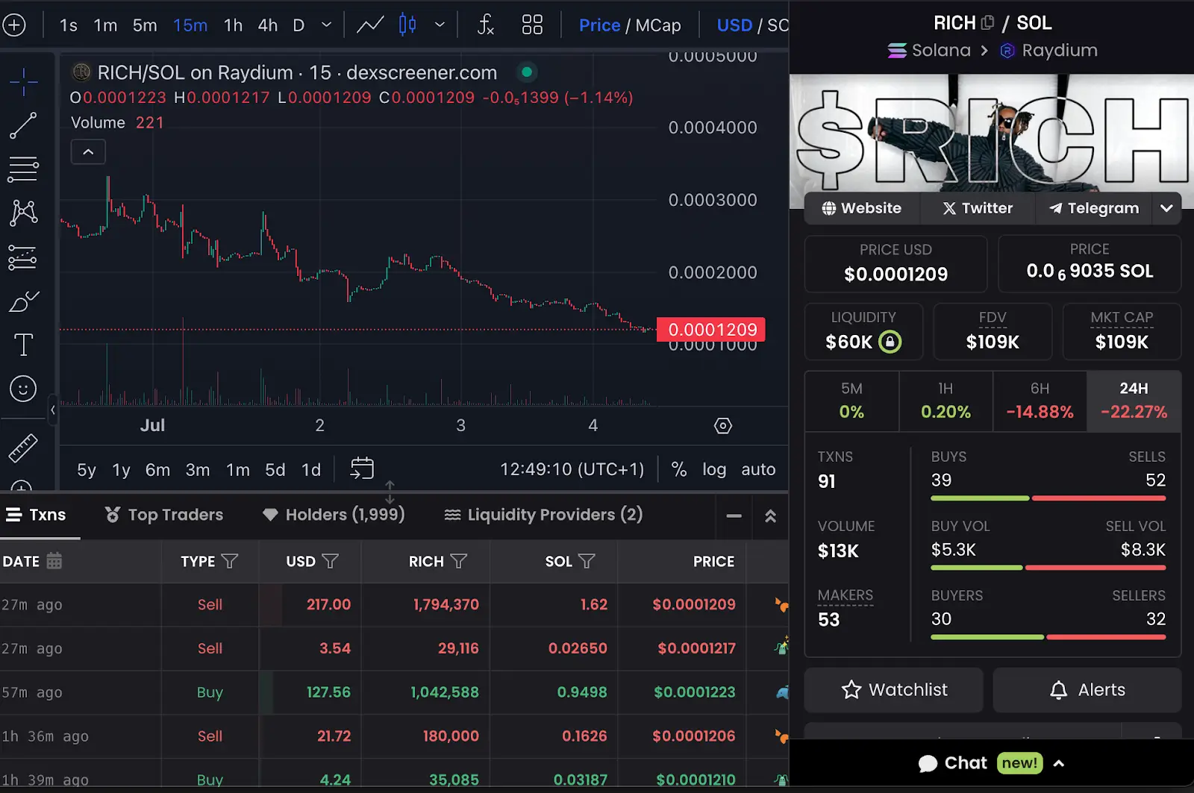Screen dimensions: 1194x793
Task: Toggle auto scale on chart
Action: (758, 469)
